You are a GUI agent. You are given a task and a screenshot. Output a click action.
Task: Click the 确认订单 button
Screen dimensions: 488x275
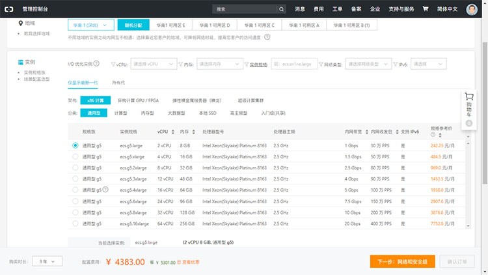point(457,261)
